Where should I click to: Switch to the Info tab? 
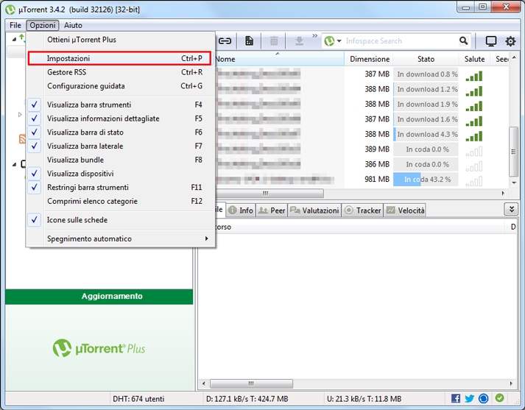pos(241,211)
